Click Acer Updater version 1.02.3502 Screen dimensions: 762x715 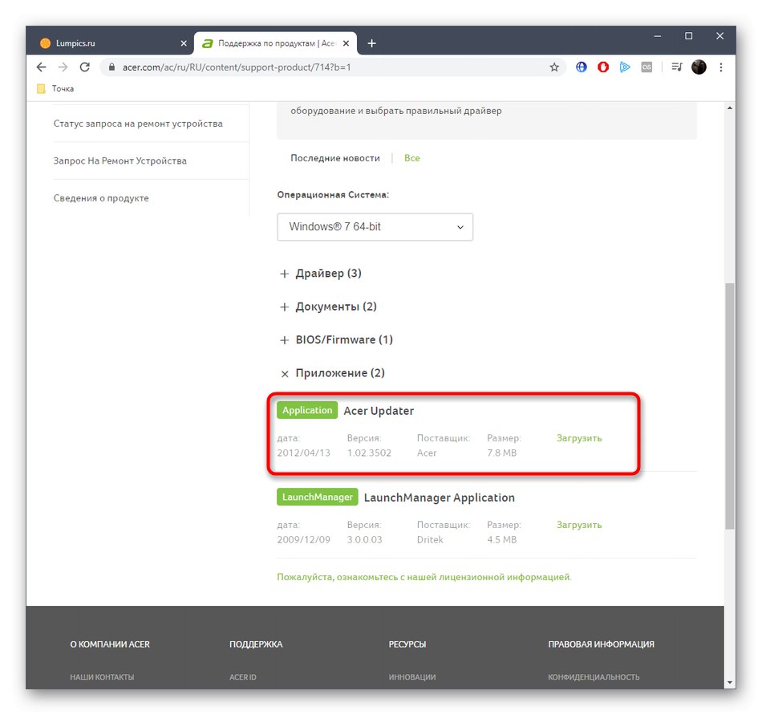(369, 453)
